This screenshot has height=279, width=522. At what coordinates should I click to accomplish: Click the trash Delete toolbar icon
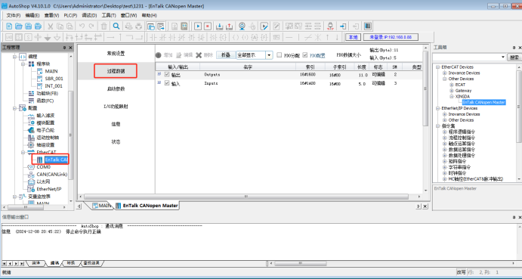pyautogui.click(x=103, y=26)
